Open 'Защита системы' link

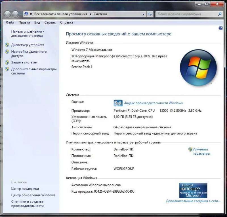[x=24, y=62]
